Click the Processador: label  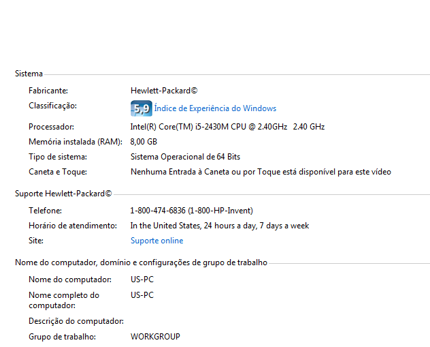coord(51,127)
